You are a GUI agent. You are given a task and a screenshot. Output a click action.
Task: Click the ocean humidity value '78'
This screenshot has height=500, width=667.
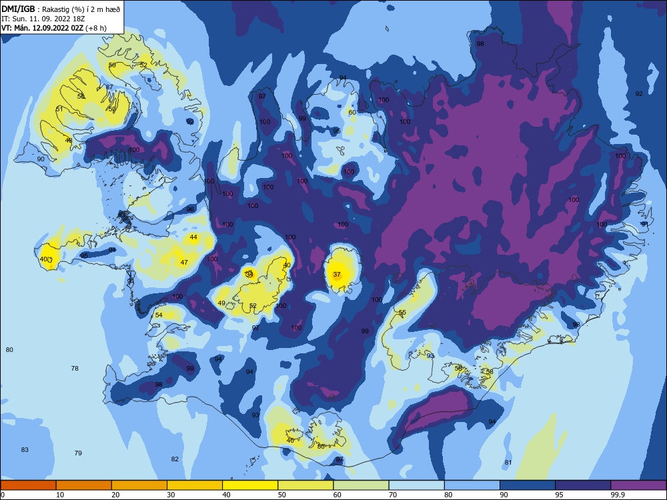(x=75, y=369)
